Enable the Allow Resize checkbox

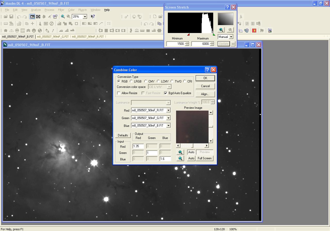click(119, 93)
